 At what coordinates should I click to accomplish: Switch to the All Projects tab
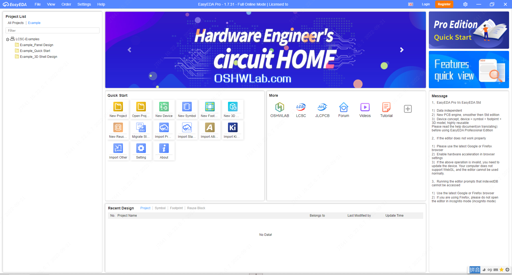tap(16, 23)
